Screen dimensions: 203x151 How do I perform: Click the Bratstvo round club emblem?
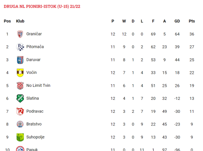point(20,124)
